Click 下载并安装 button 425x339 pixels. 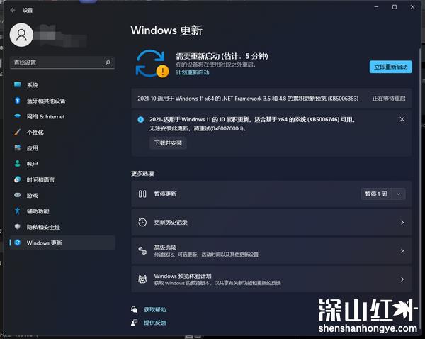click(x=168, y=143)
